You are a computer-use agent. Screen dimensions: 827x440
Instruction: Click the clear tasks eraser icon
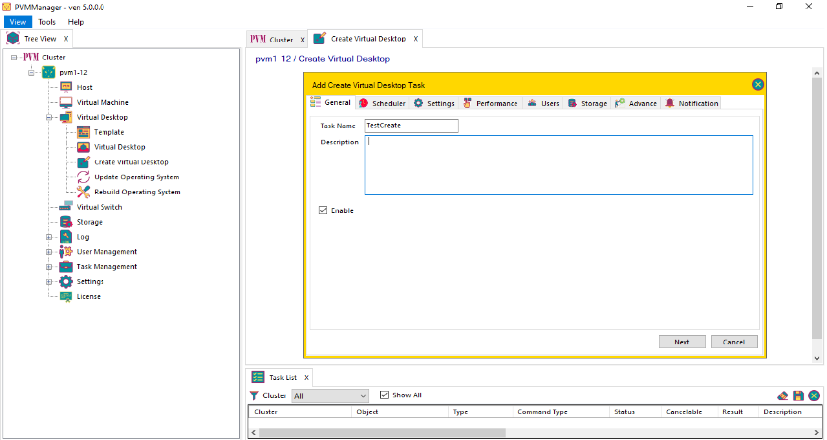point(782,395)
